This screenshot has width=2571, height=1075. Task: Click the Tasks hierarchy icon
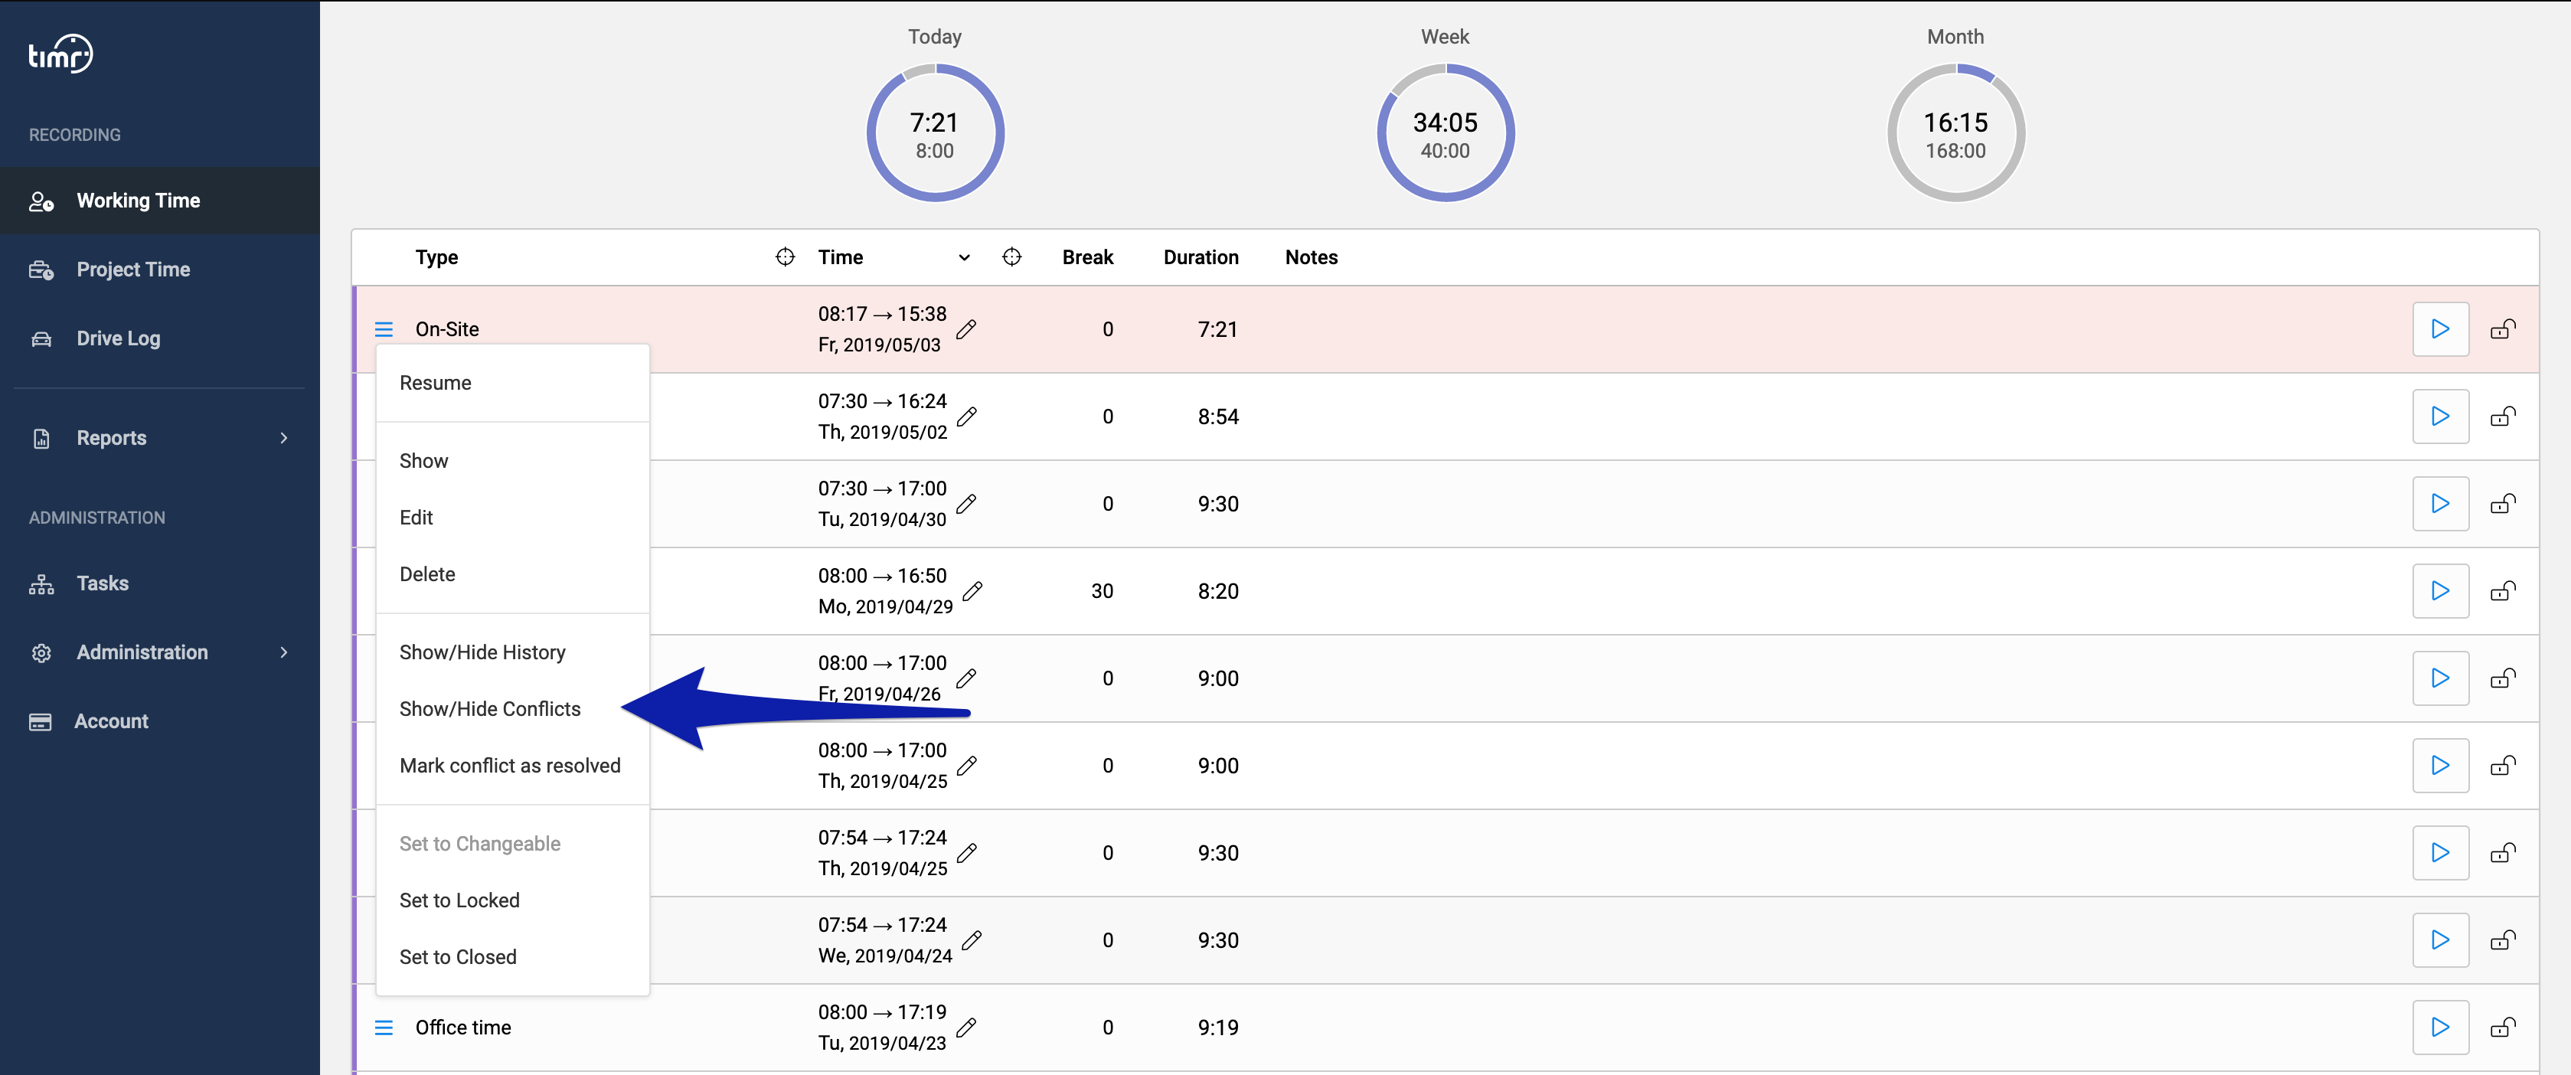tap(41, 584)
